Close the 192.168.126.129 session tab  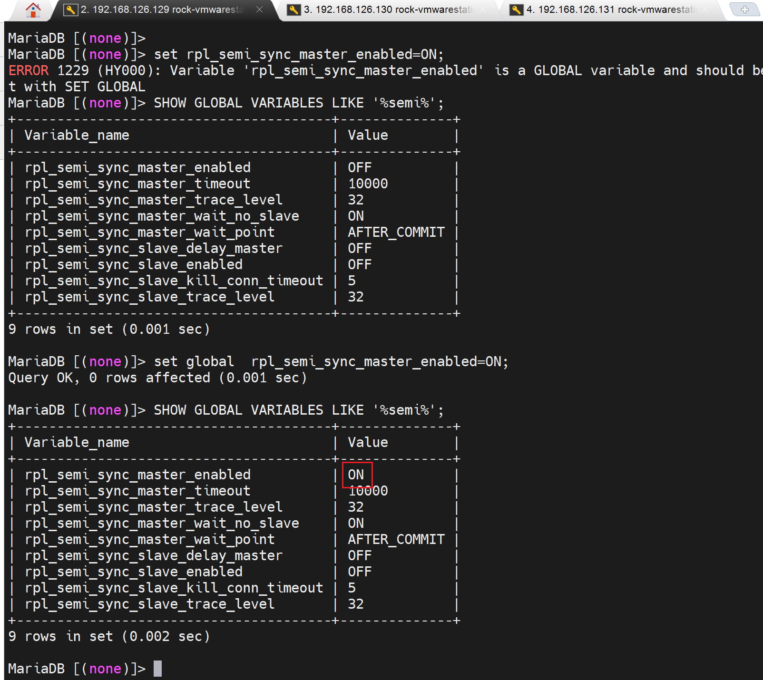point(259,10)
